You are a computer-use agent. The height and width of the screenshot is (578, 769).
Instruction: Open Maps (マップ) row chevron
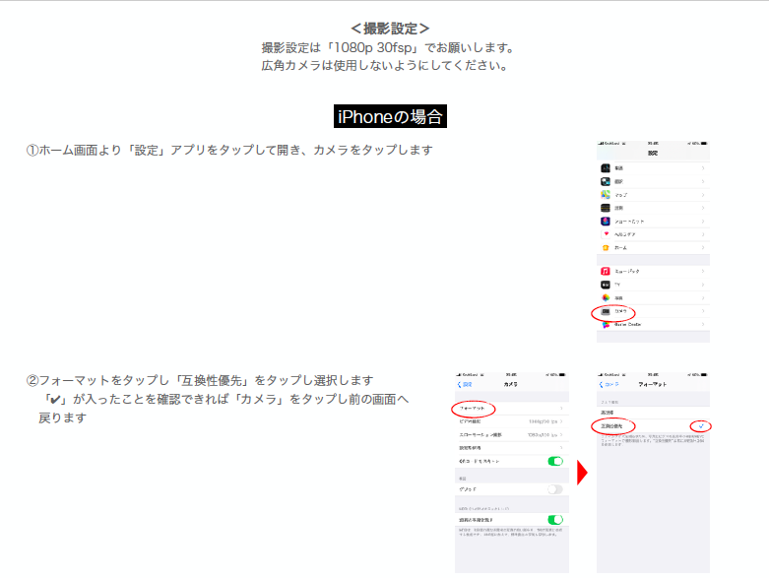(x=703, y=195)
